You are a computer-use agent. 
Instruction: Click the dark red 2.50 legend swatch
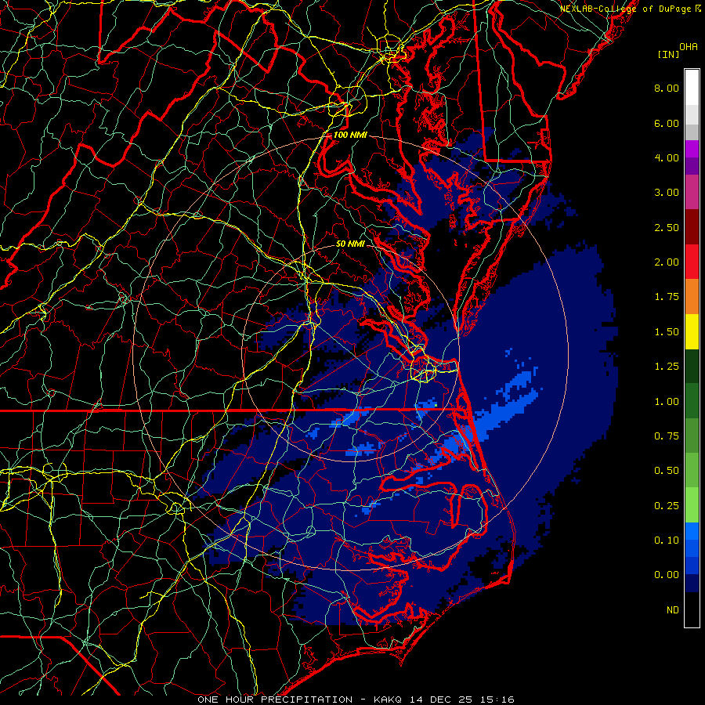pos(692,227)
